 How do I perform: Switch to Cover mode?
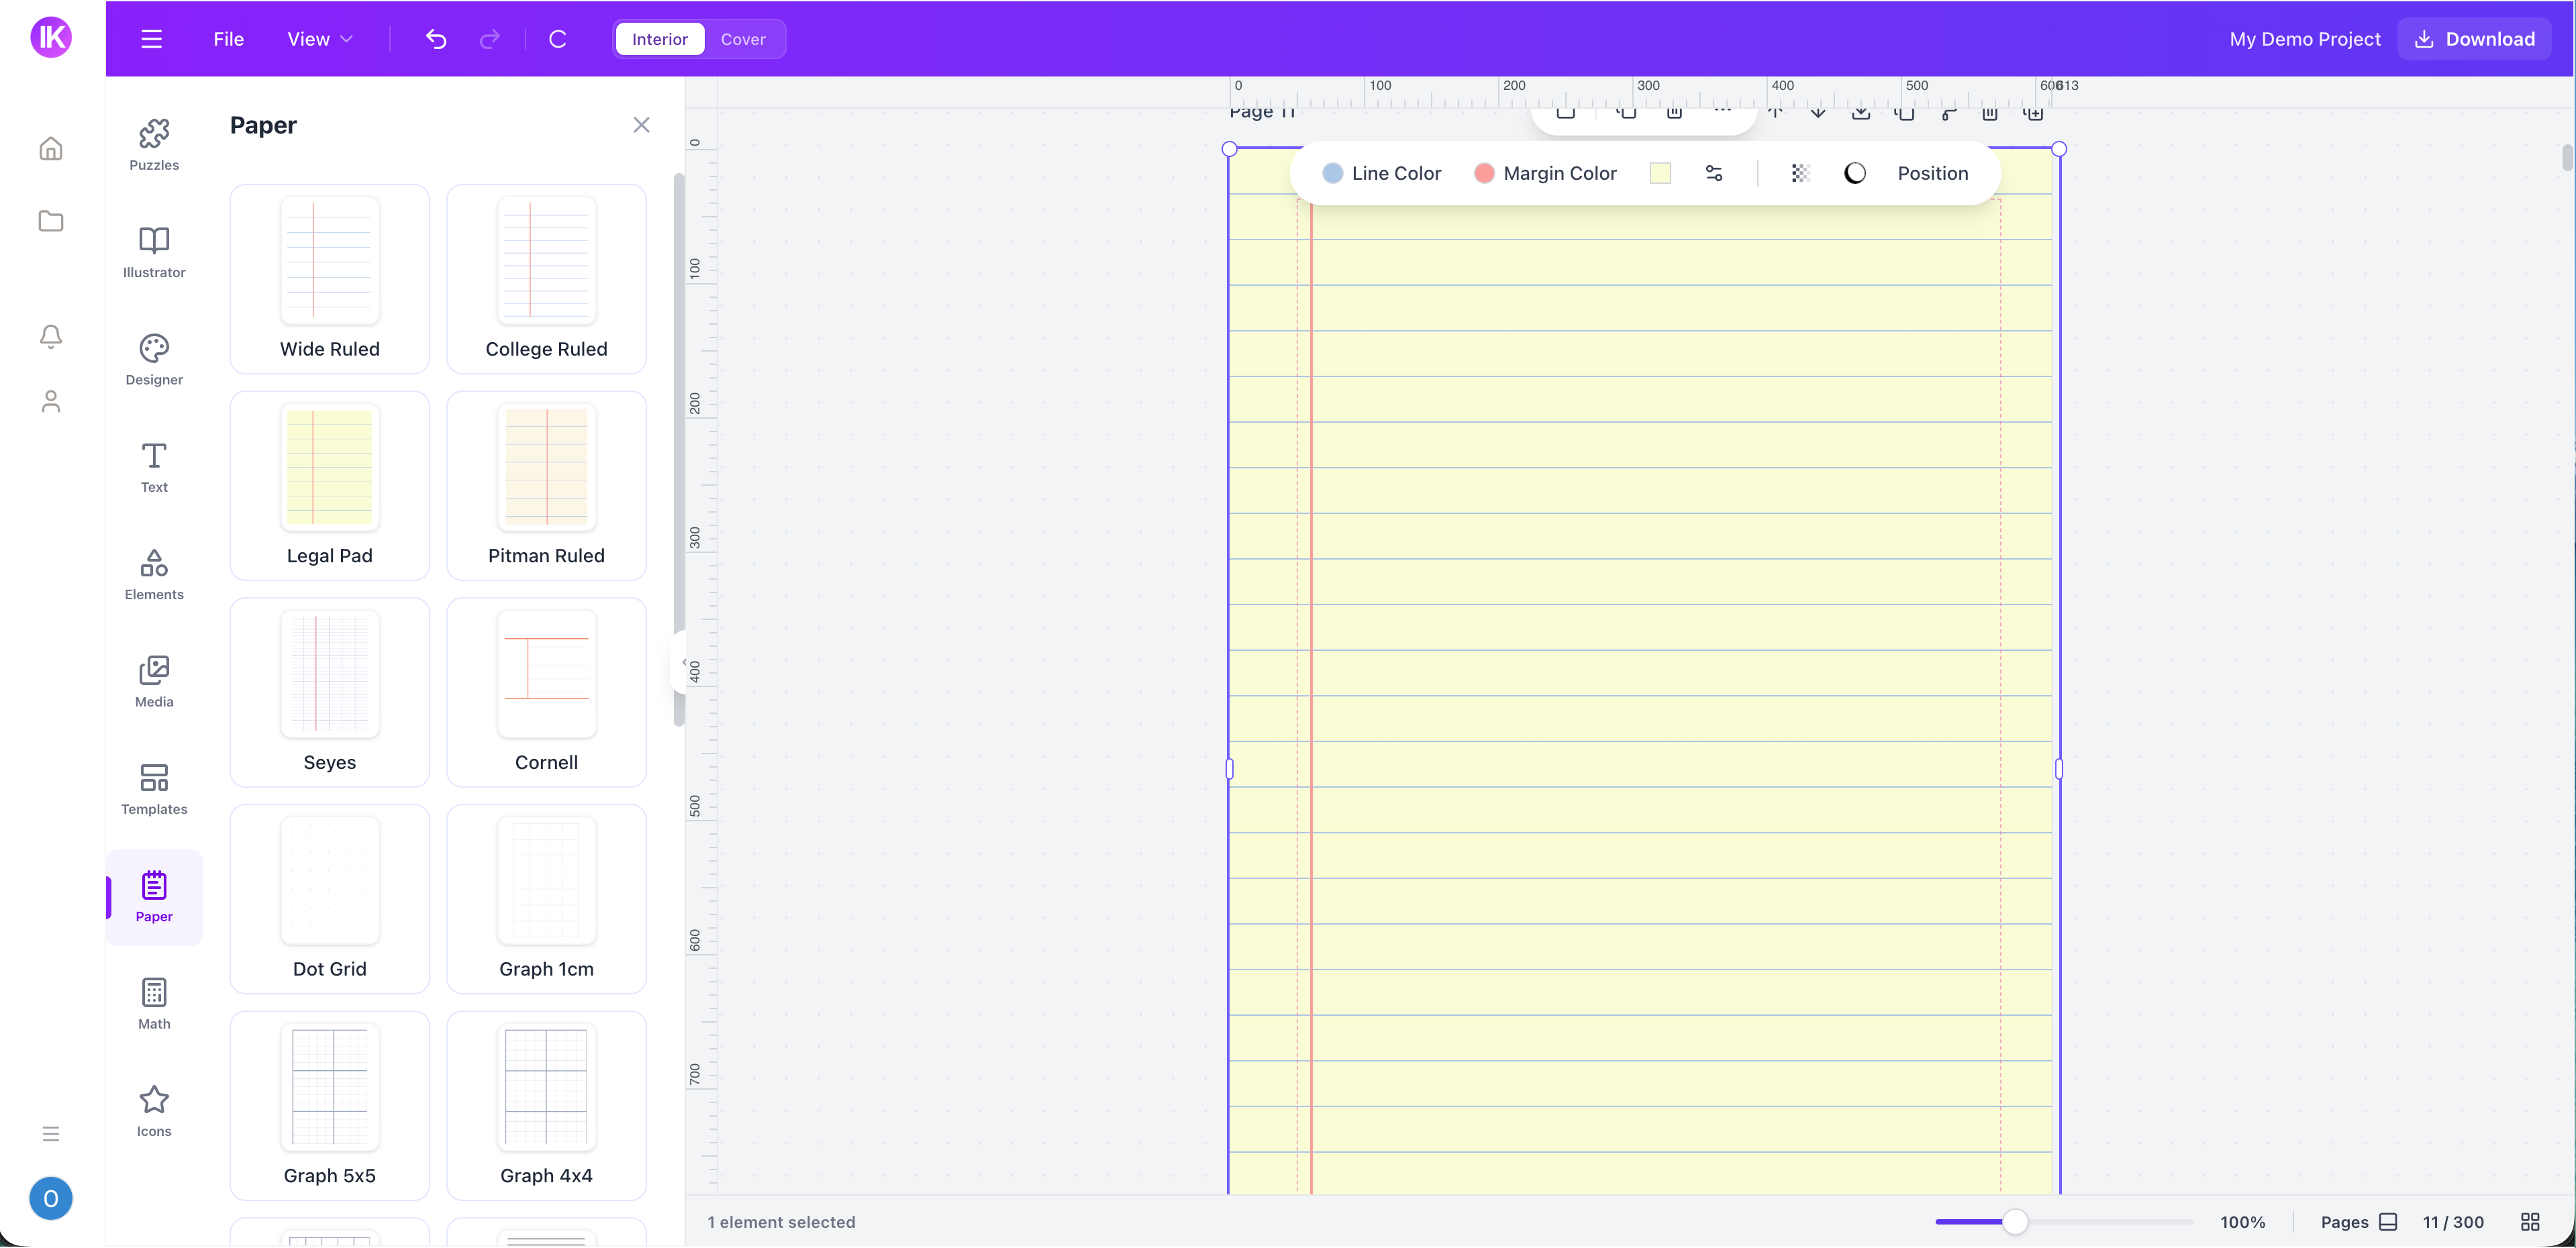click(x=743, y=39)
